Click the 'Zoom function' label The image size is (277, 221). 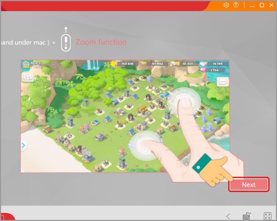pyautogui.click(x=101, y=42)
